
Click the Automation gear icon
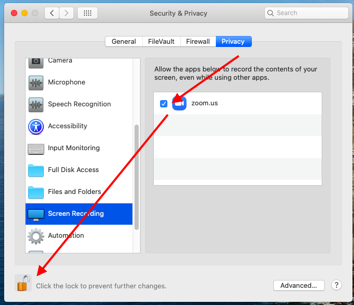[36, 236]
